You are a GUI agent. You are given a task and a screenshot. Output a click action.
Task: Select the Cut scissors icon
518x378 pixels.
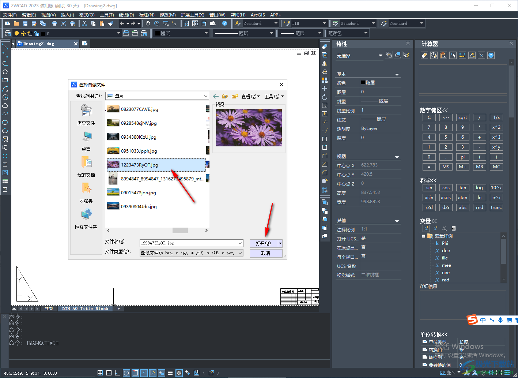84,23
